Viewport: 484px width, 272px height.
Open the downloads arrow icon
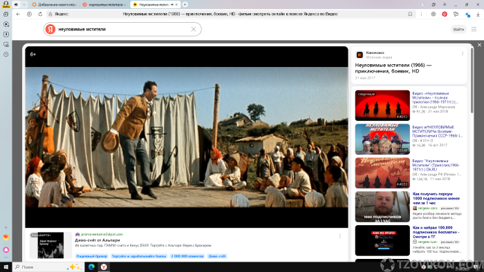click(x=478, y=14)
